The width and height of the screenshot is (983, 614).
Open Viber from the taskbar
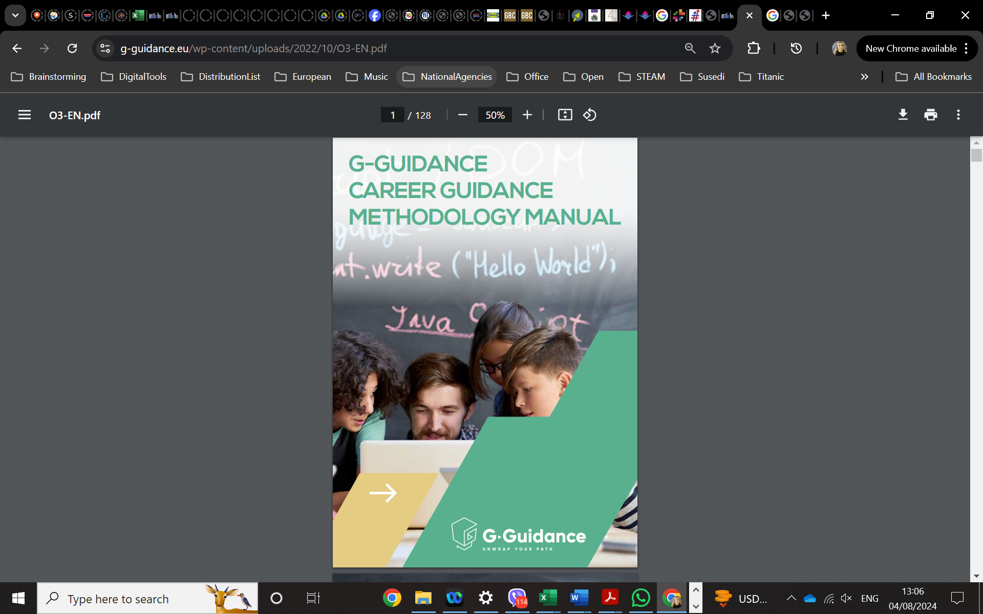517,598
